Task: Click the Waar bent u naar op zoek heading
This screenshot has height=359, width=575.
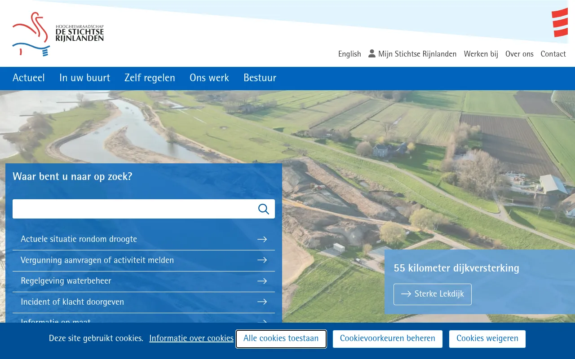Action: coord(72,176)
